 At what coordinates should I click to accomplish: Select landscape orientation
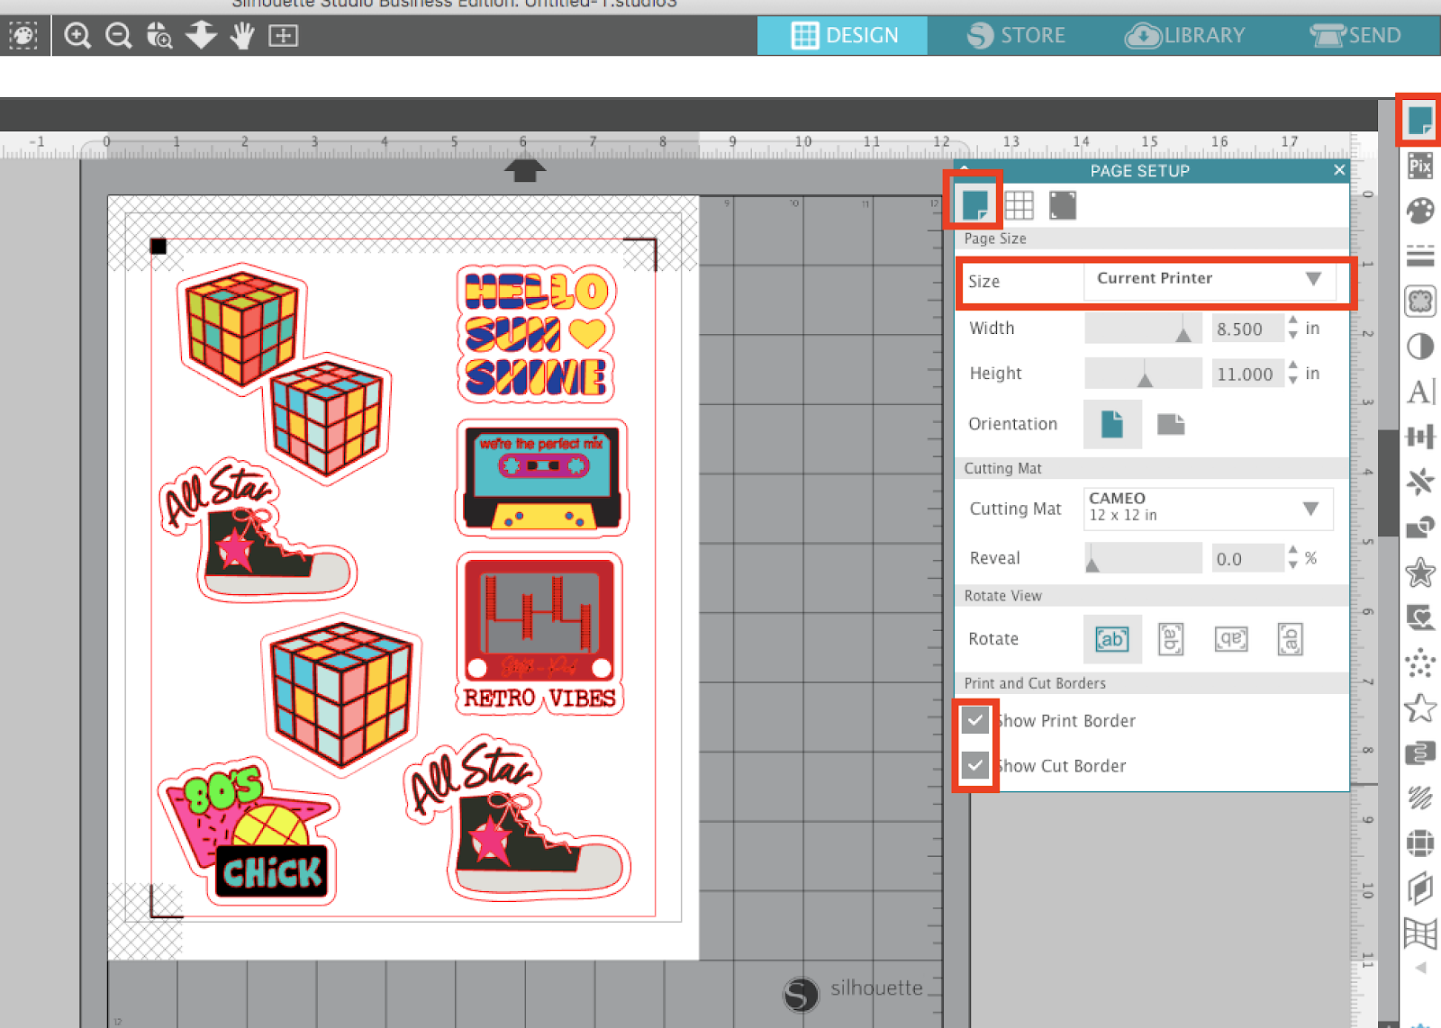pos(1170,424)
